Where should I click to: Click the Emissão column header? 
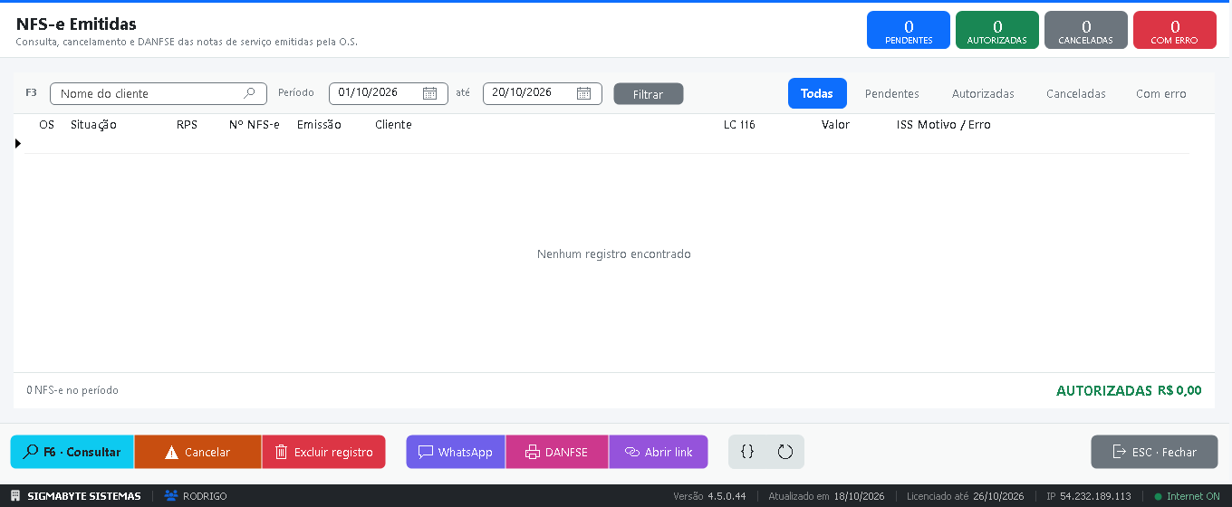319,125
